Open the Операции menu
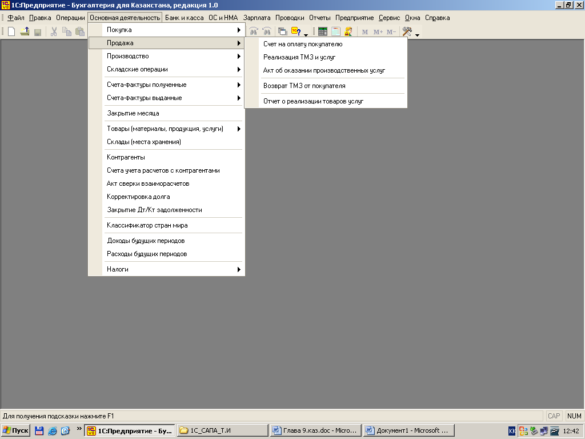The height and width of the screenshot is (439, 585). pyautogui.click(x=70, y=18)
